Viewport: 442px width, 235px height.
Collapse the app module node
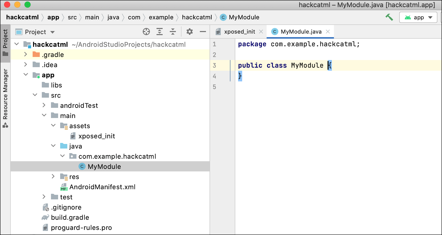pyautogui.click(x=26, y=75)
